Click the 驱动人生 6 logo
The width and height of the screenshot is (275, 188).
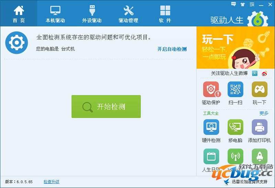(x=239, y=19)
